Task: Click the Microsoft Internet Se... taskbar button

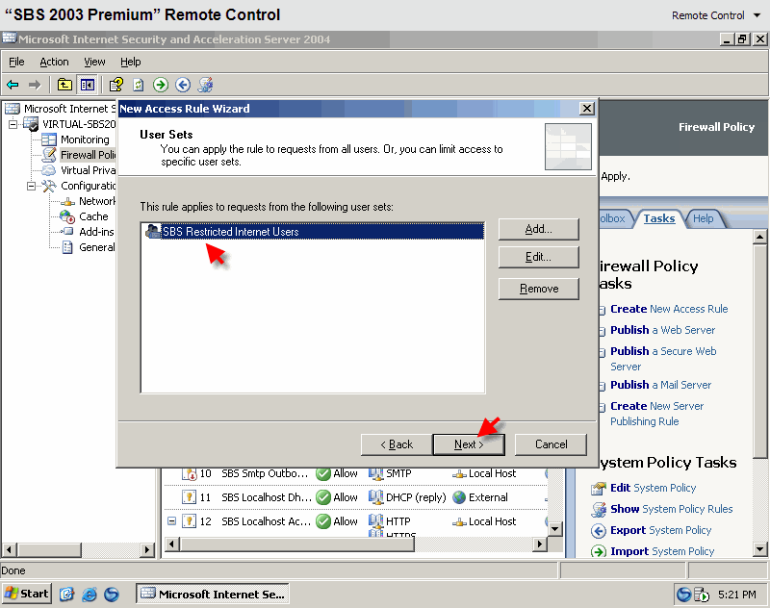Action: pyautogui.click(x=212, y=594)
